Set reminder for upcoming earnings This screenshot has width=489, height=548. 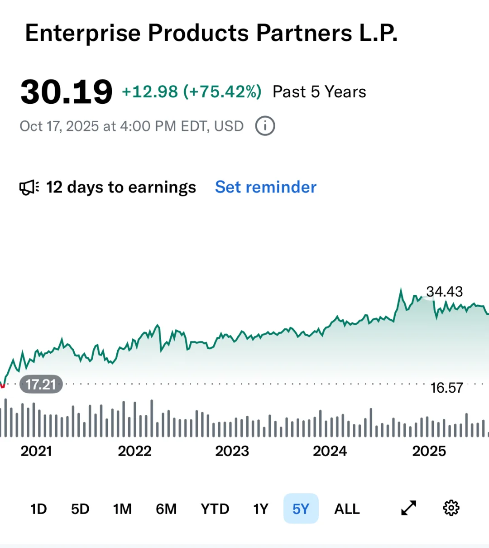pyautogui.click(x=265, y=187)
